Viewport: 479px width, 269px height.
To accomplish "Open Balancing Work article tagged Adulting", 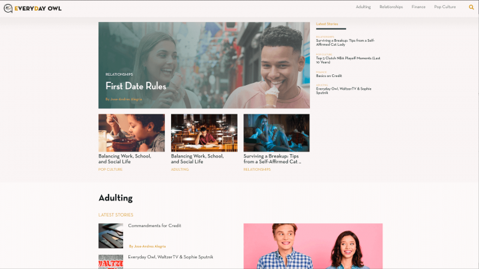I will [198, 159].
